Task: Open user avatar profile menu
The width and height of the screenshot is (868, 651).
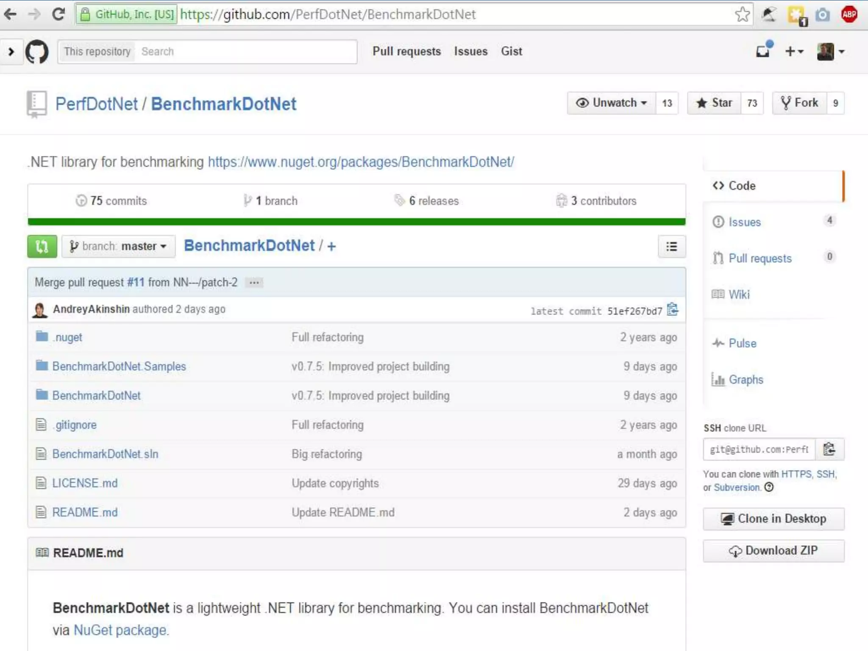Action: (x=830, y=52)
